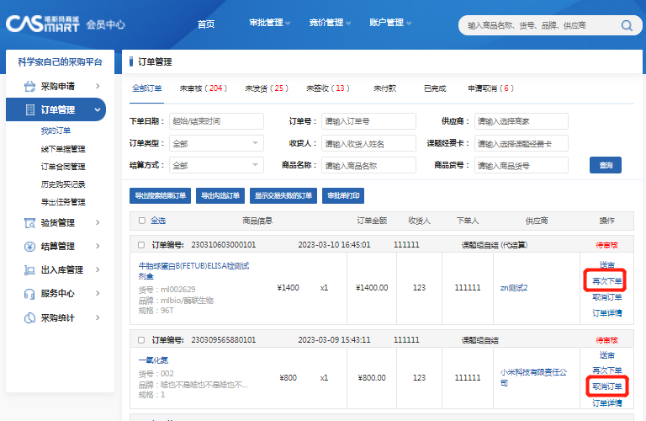The width and height of the screenshot is (646, 421).
Task: Open 采购统计 chart icon
Action: [x=30, y=317]
